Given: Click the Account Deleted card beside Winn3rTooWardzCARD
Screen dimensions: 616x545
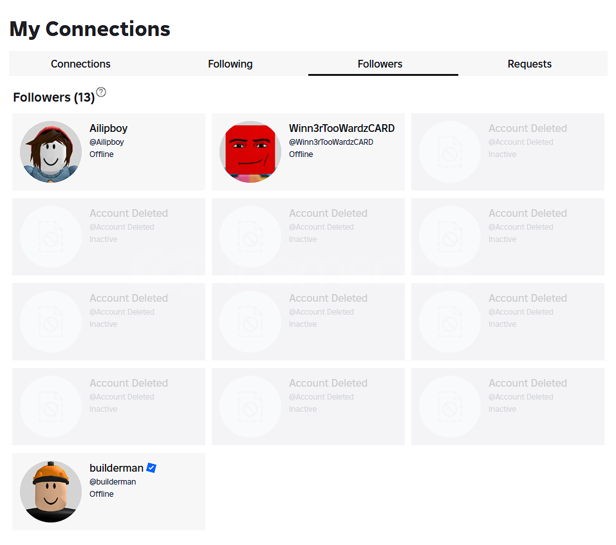Looking at the screenshot, I should pyautogui.click(x=508, y=152).
